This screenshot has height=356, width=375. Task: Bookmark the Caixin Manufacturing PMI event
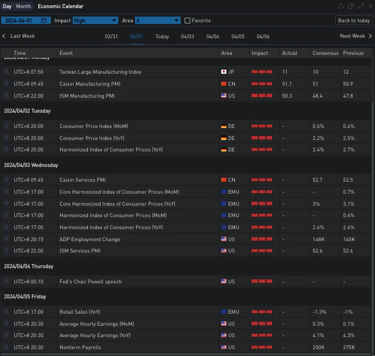[x=7, y=84]
